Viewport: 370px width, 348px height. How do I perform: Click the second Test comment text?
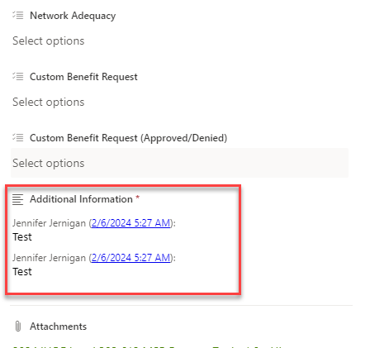22,272
